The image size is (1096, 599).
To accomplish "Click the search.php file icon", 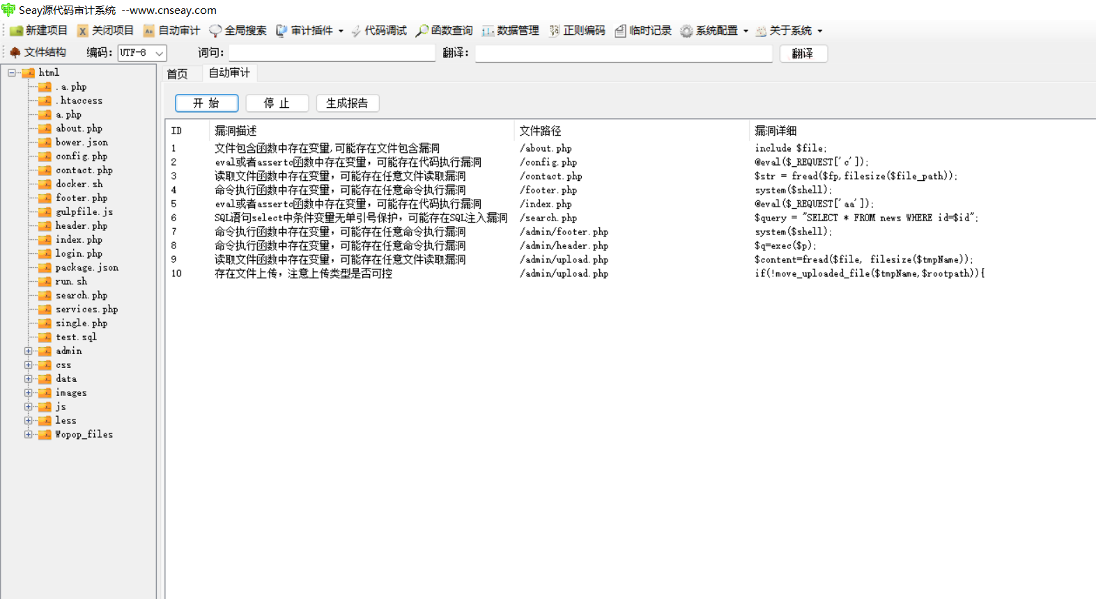I will (x=45, y=295).
